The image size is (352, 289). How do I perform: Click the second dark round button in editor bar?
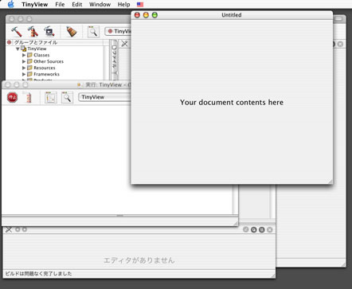[x=262, y=229]
